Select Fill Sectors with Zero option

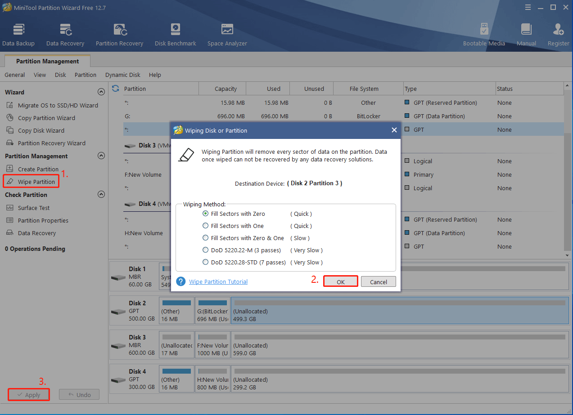click(x=206, y=214)
